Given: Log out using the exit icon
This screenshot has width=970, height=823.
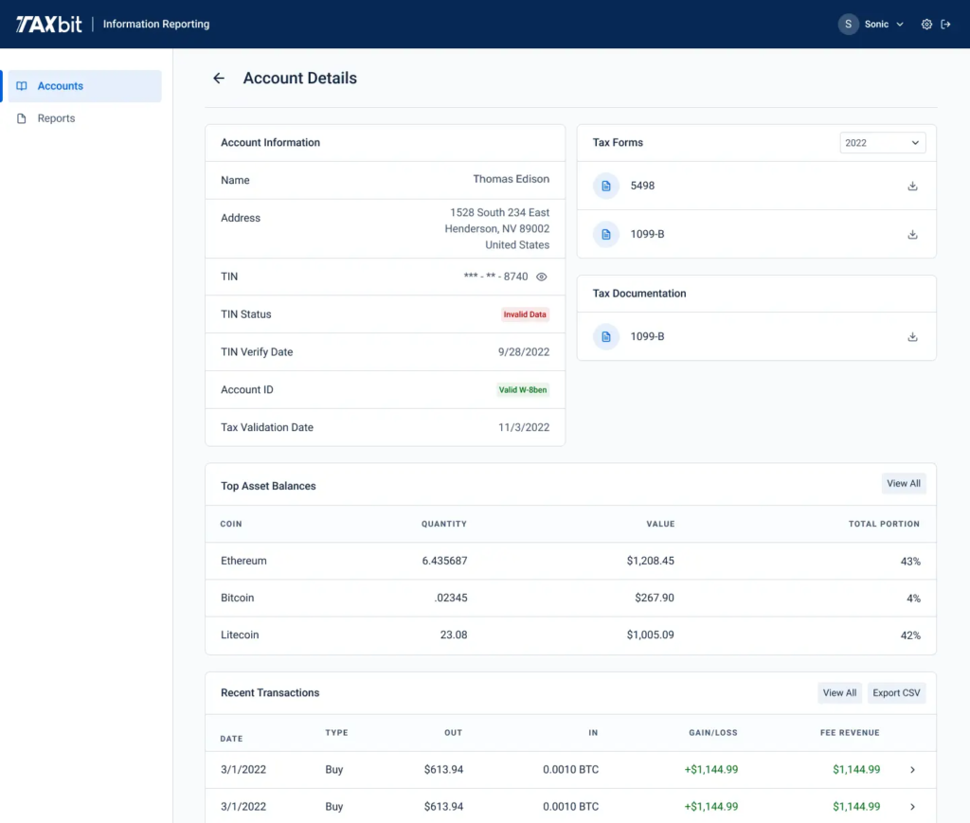Looking at the screenshot, I should (946, 24).
